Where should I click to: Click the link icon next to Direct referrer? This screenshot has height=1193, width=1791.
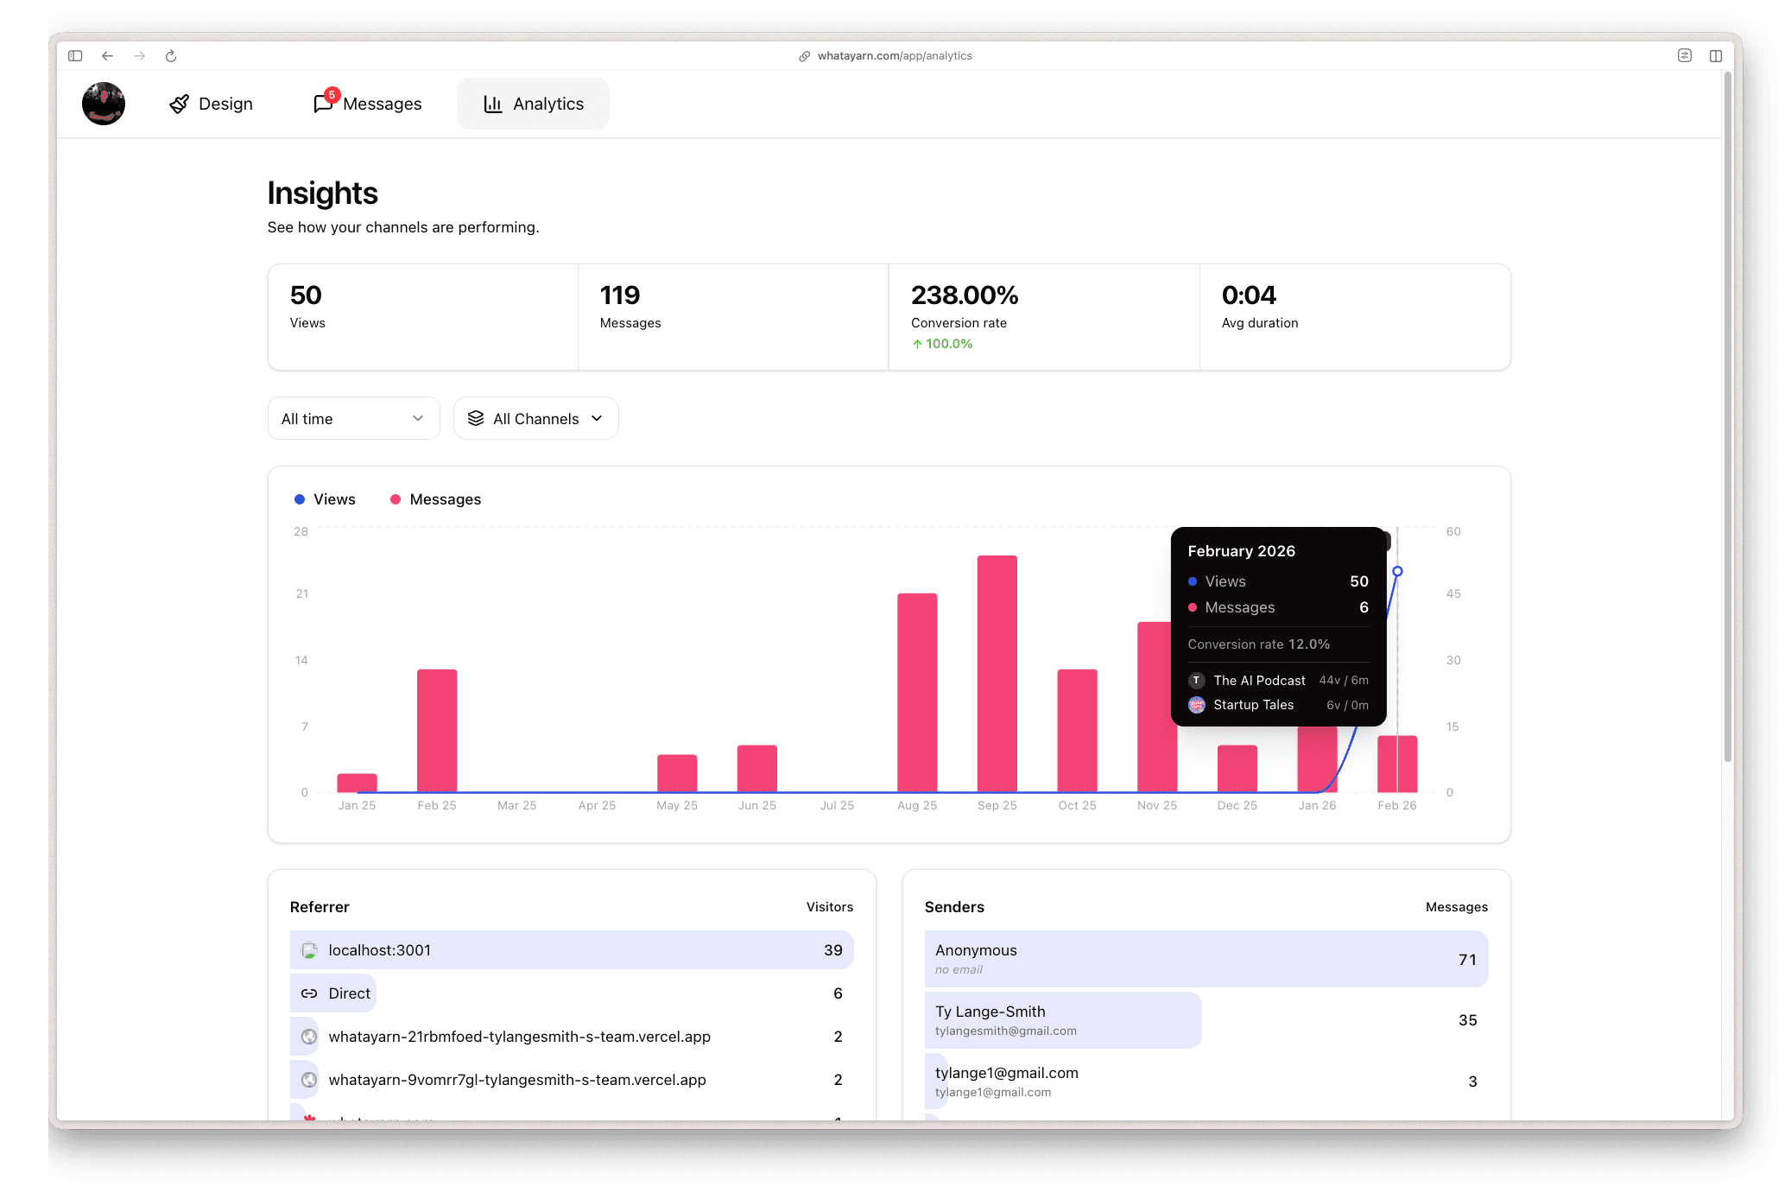tap(309, 993)
